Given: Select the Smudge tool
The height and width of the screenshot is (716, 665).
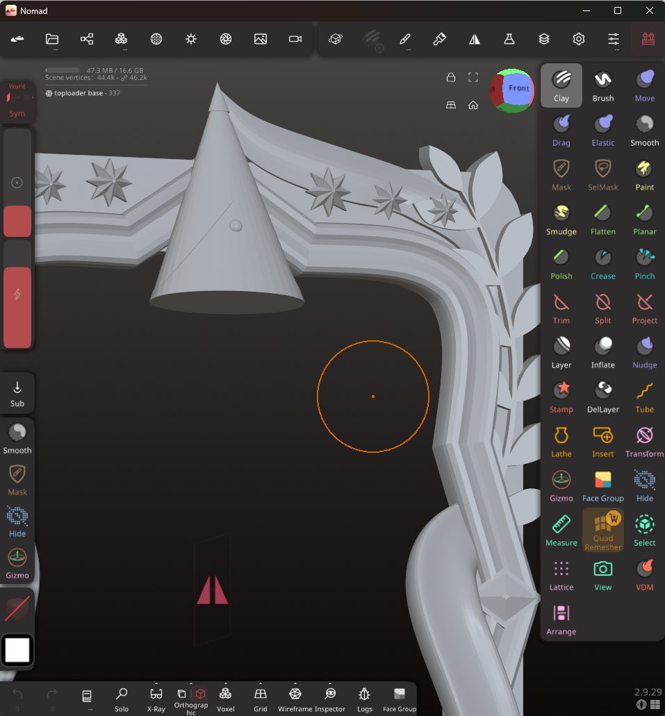Looking at the screenshot, I should 561,219.
